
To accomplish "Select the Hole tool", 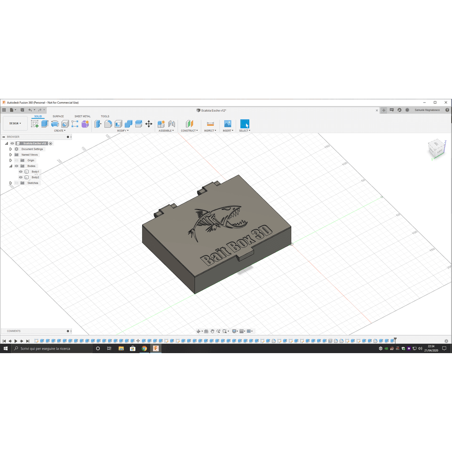I will coord(65,124).
